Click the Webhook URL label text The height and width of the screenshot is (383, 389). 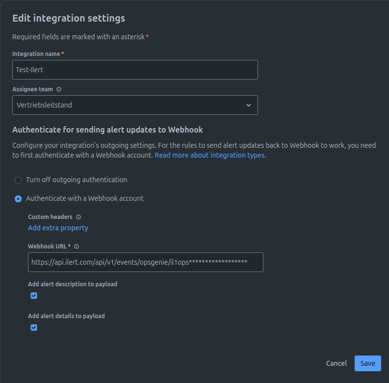(x=48, y=246)
